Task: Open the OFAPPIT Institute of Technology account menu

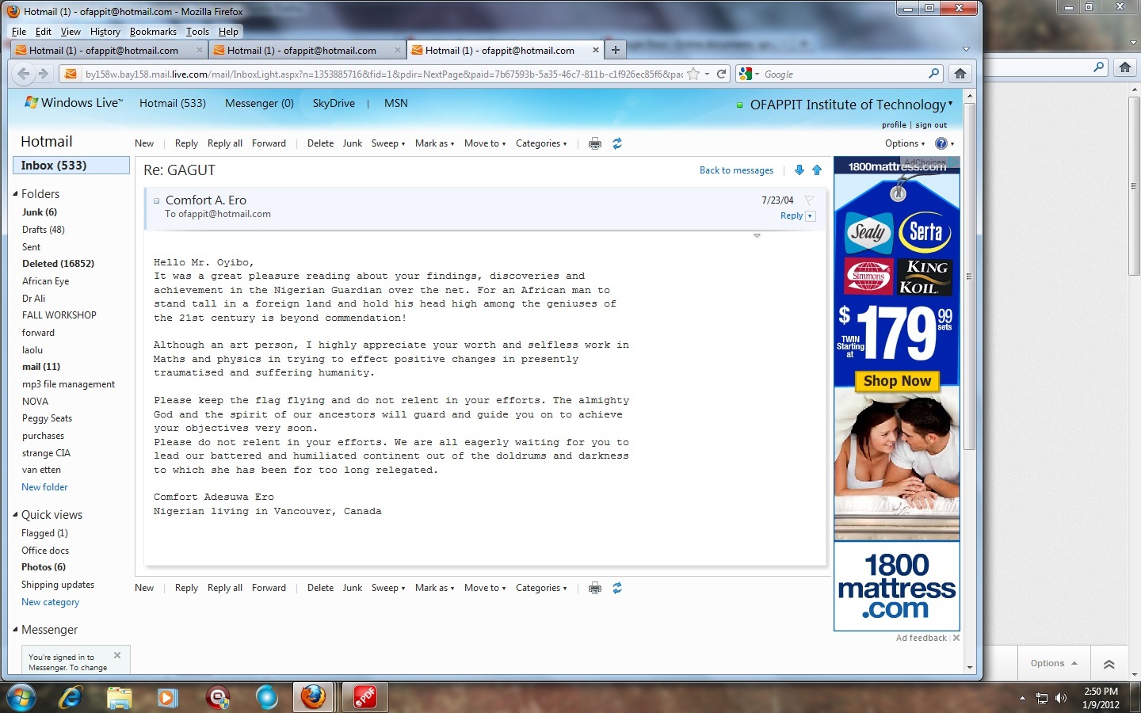Action: point(850,105)
